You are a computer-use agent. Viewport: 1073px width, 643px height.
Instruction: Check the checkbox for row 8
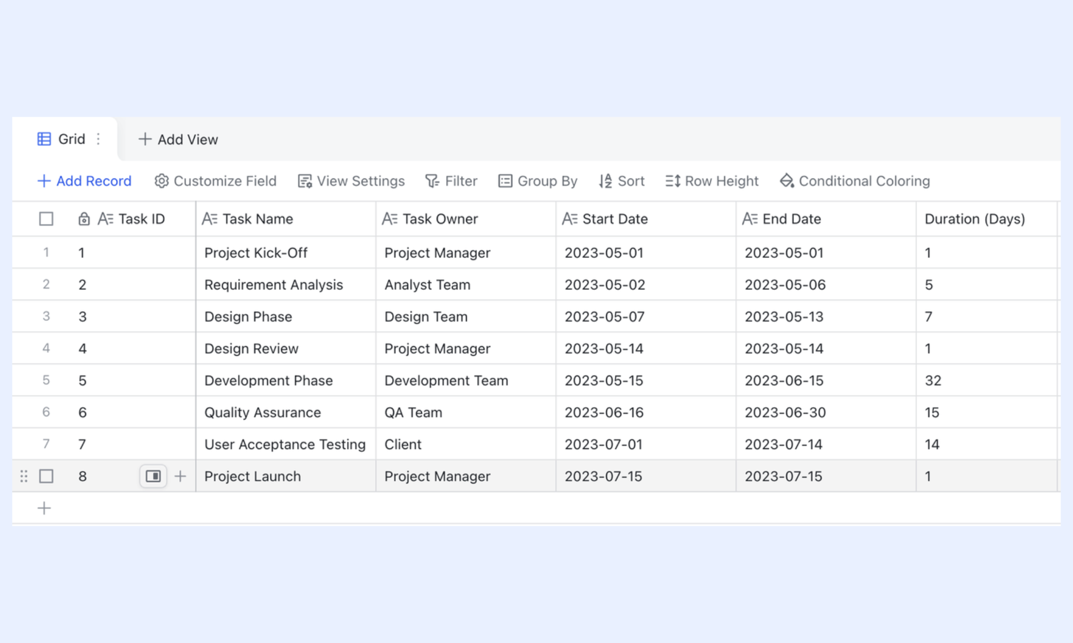[x=46, y=476]
